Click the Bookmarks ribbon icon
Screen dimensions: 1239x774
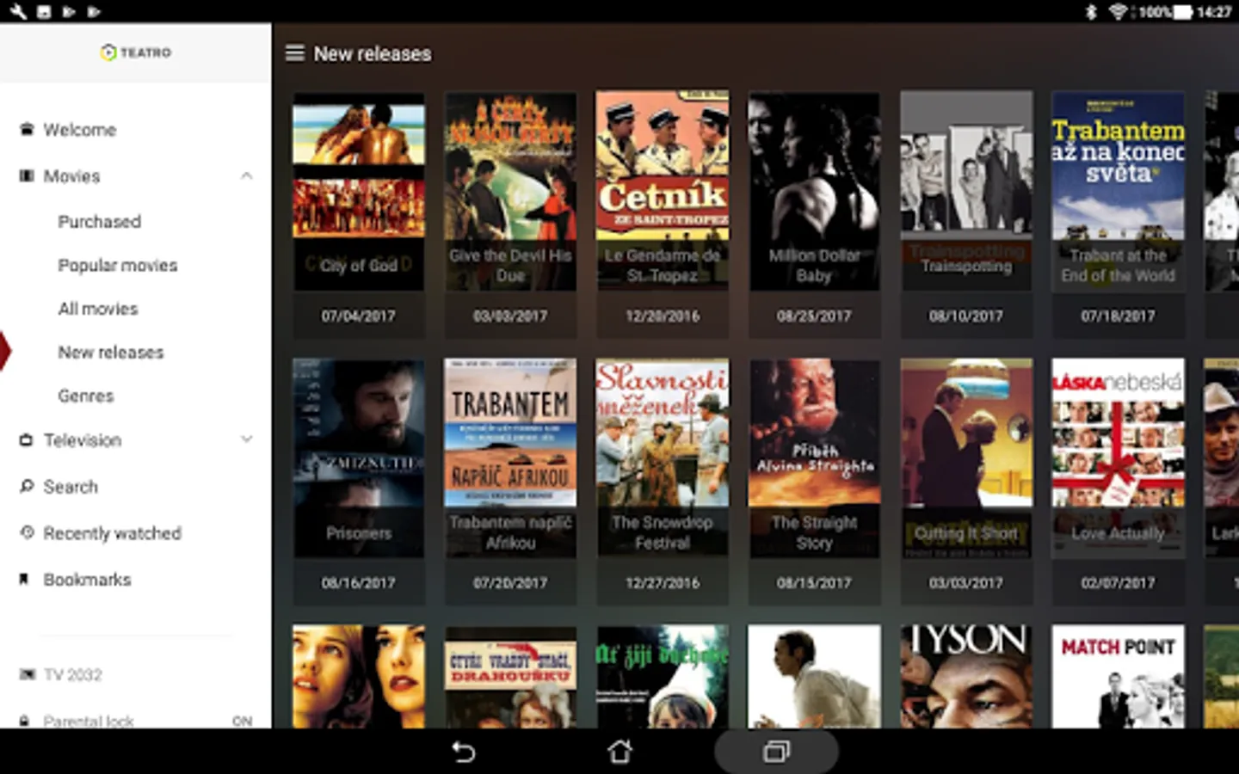(24, 580)
